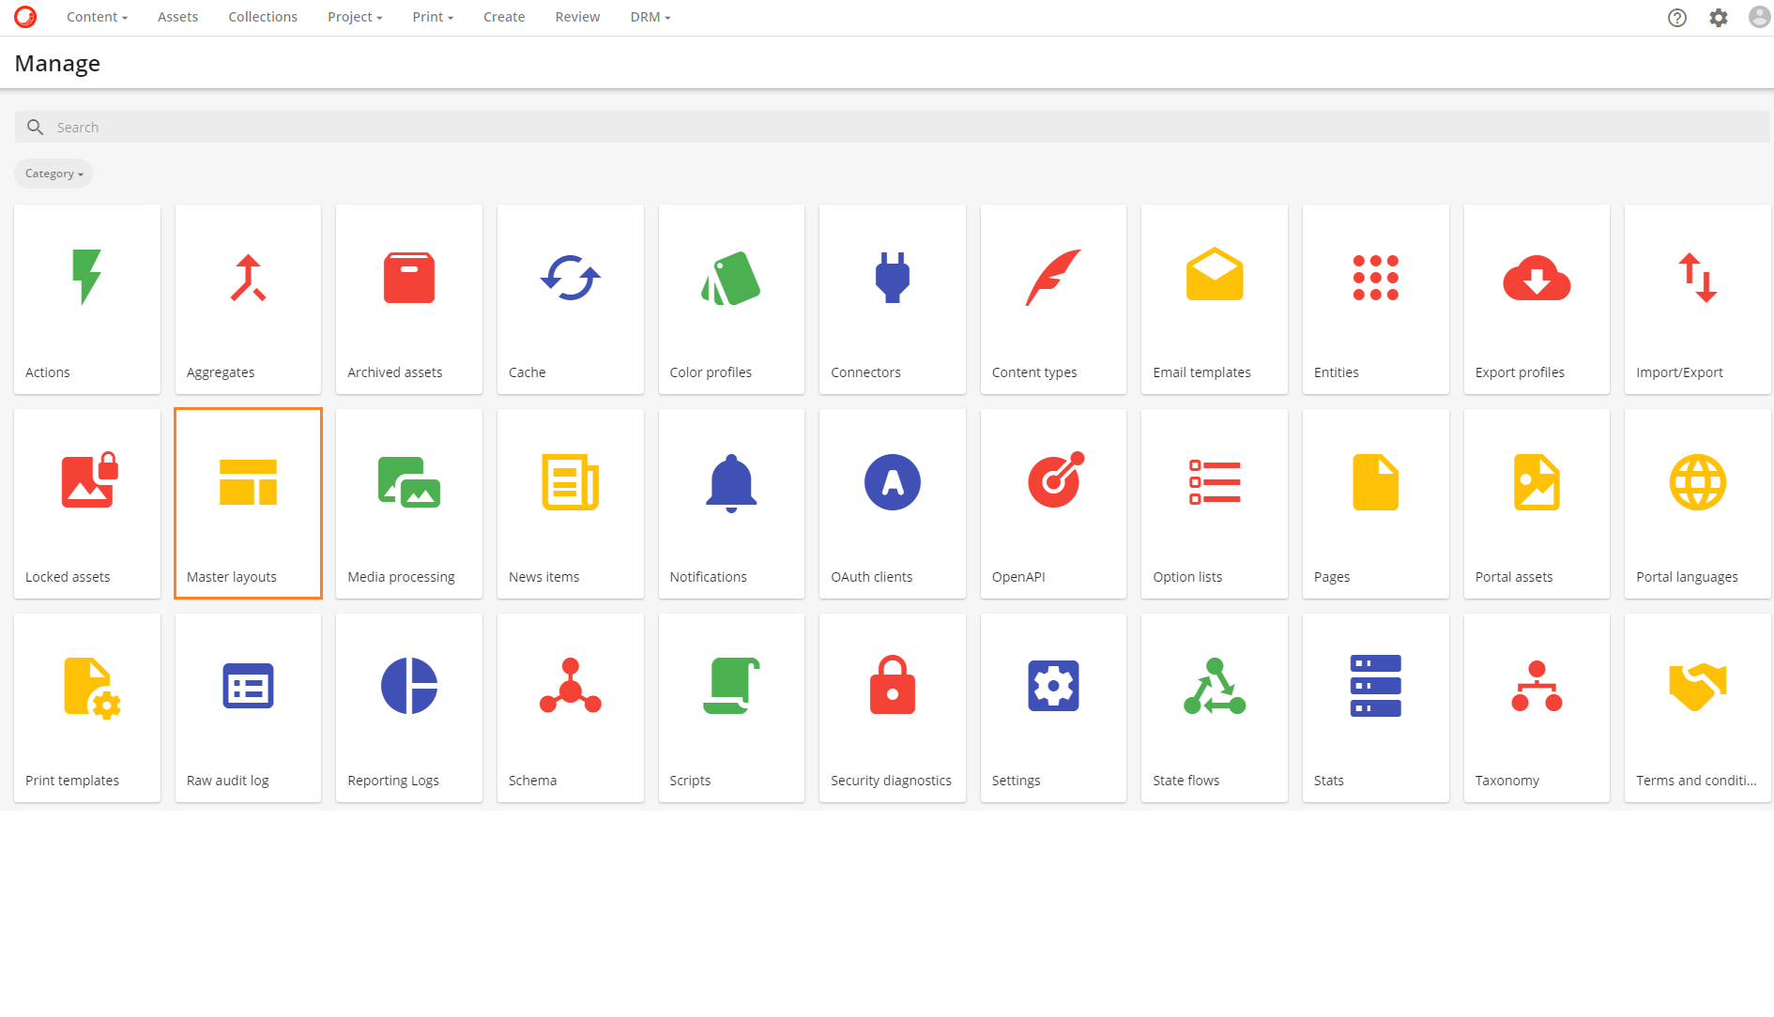
Task: Open the Connectors plug icon
Action: click(892, 278)
